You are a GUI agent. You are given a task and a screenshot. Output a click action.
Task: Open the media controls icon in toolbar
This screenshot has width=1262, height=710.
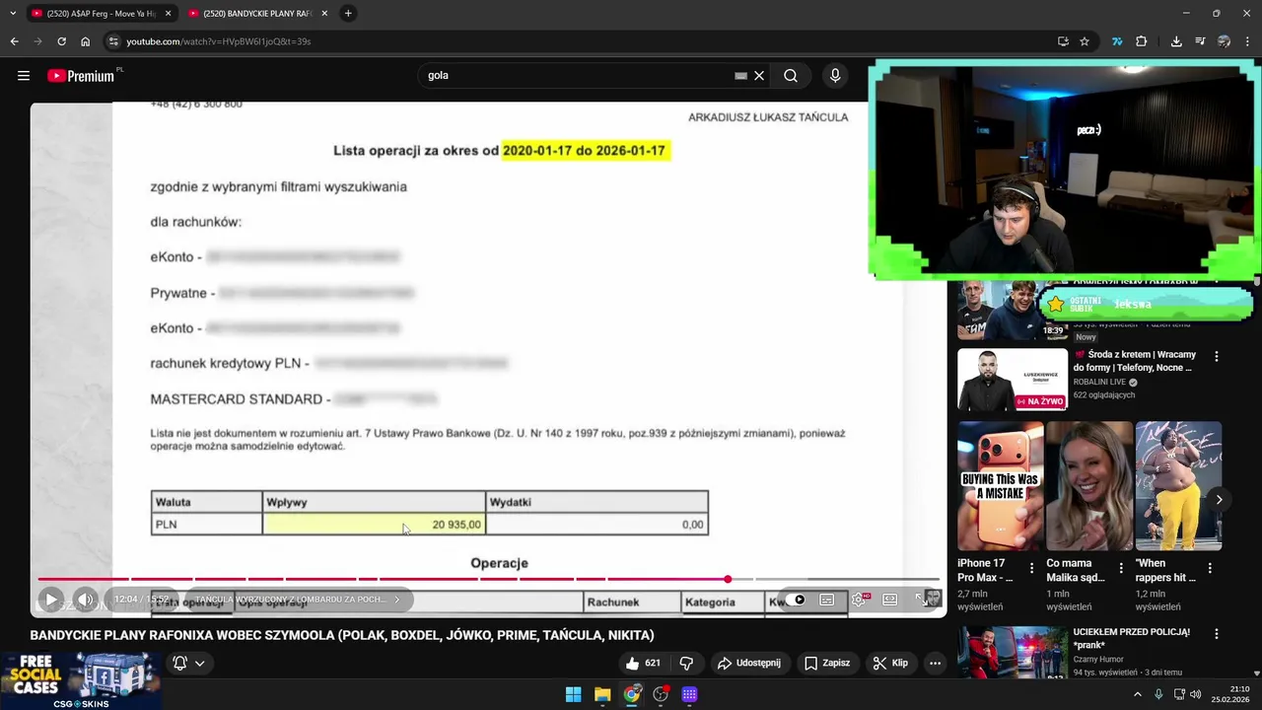pos(1200,41)
